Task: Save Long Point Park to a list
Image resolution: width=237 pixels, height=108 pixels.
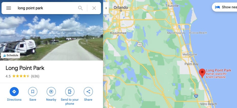Action: [x=33, y=92]
